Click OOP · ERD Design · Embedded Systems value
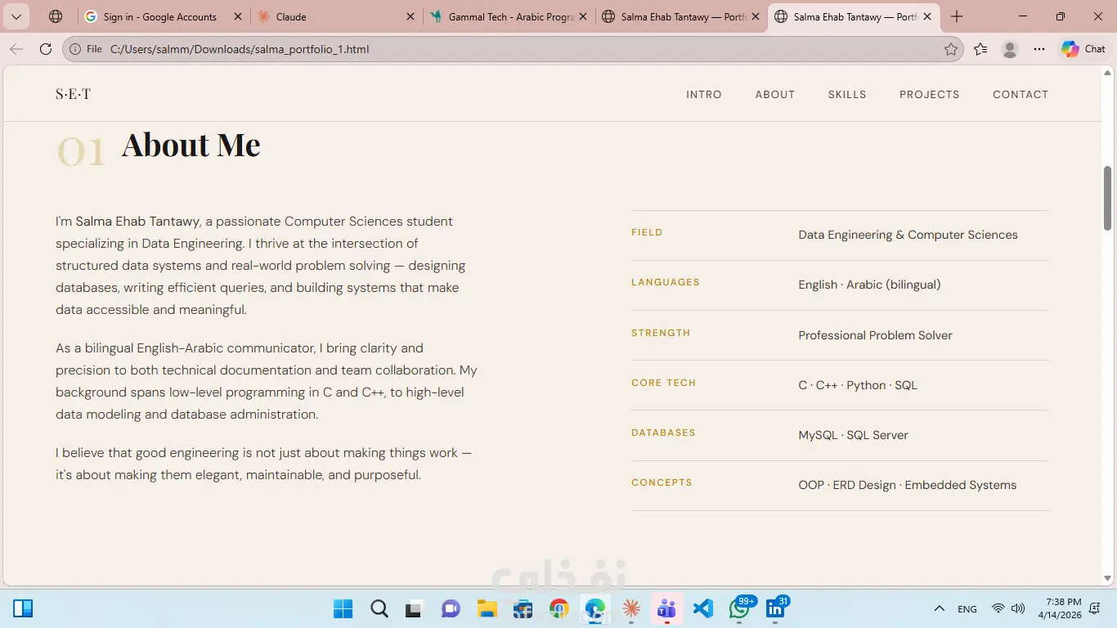 click(x=907, y=485)
